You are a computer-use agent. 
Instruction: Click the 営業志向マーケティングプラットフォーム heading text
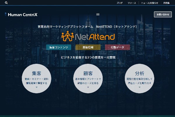pos(66,27)
